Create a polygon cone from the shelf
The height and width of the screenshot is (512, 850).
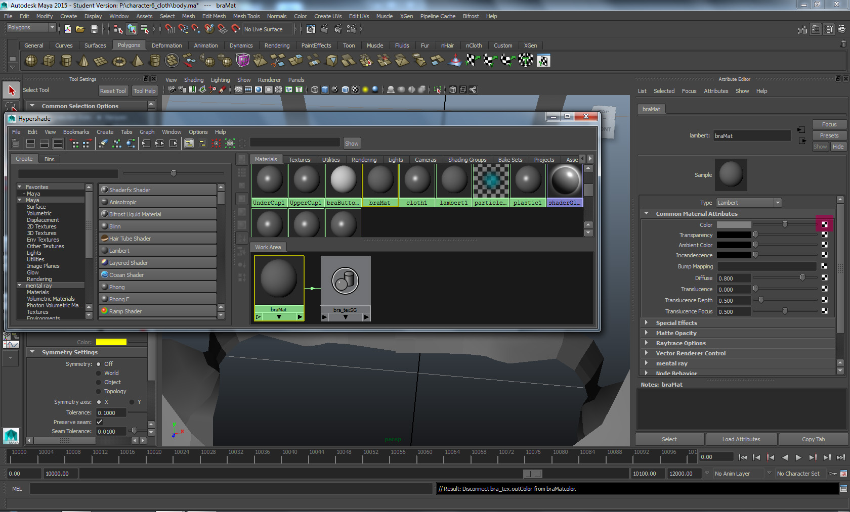pos(84,61)
